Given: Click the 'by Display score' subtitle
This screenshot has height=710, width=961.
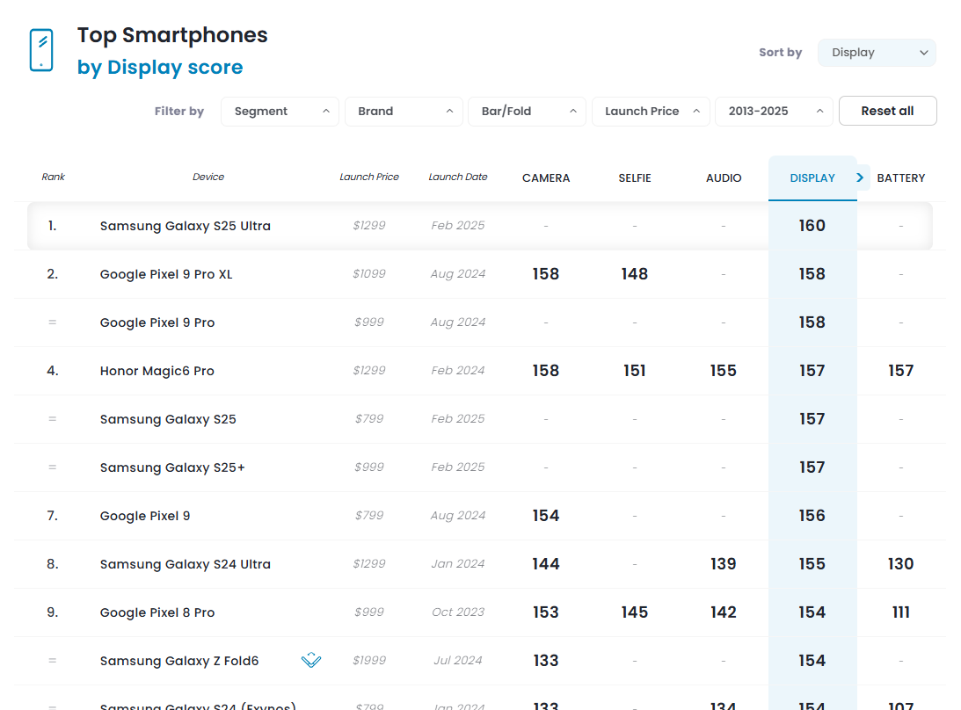Looking at the screenshot, I should [x=160, y=67].
